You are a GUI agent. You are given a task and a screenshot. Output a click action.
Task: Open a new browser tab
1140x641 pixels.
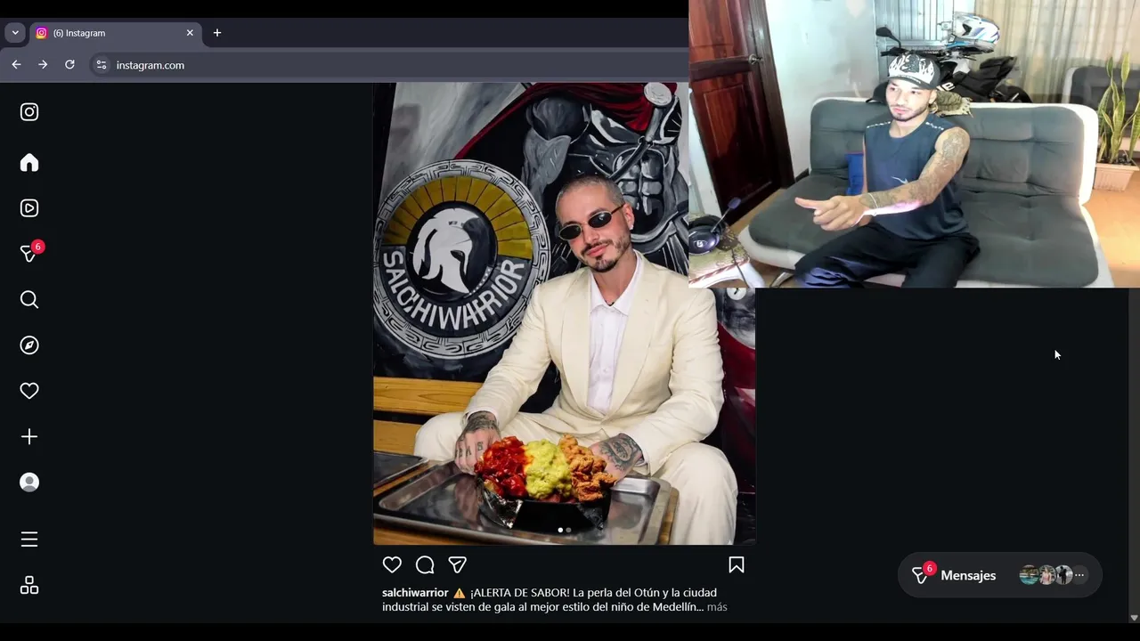216,33
